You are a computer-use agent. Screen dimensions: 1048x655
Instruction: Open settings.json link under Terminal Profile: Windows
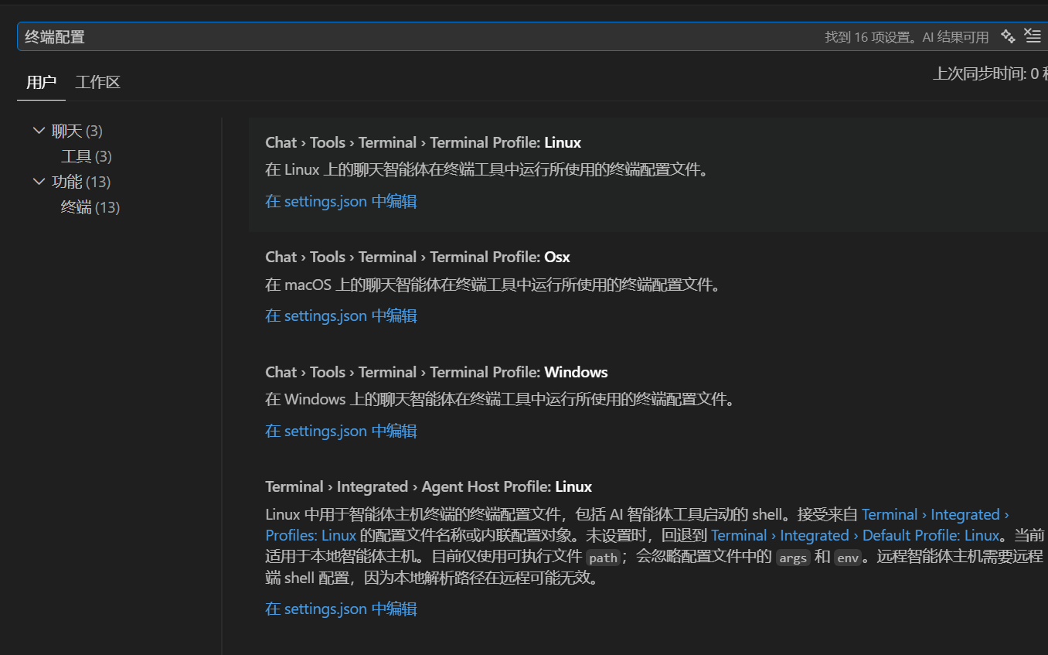[x=341, y=431]
